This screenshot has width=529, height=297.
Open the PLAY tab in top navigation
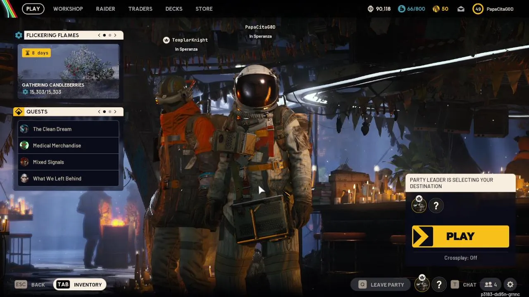coord(33,9)
